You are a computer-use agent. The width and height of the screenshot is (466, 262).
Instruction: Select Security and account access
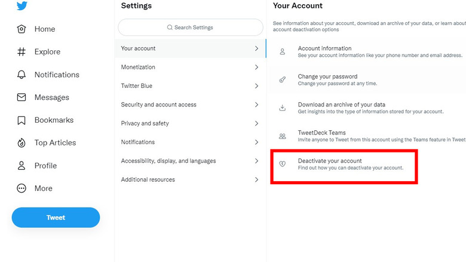pos(159,105)
